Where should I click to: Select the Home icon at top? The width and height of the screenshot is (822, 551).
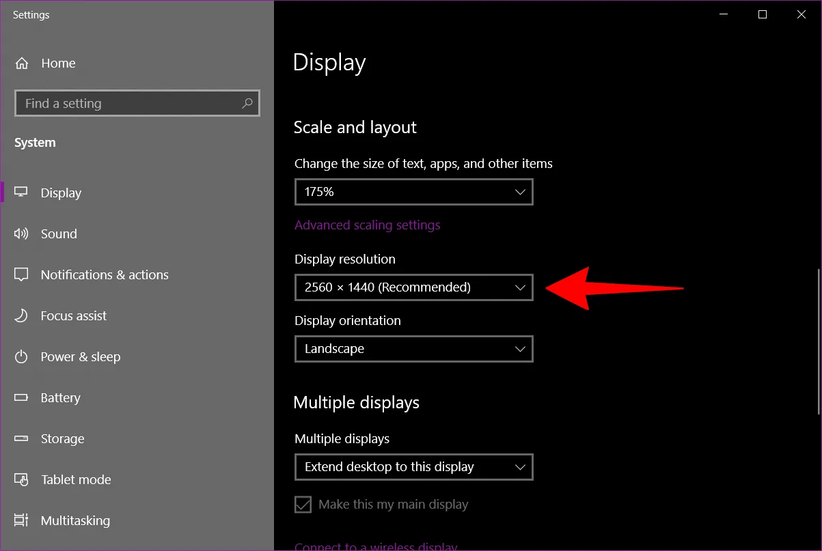pyautogui.click(x=21, y=63)
